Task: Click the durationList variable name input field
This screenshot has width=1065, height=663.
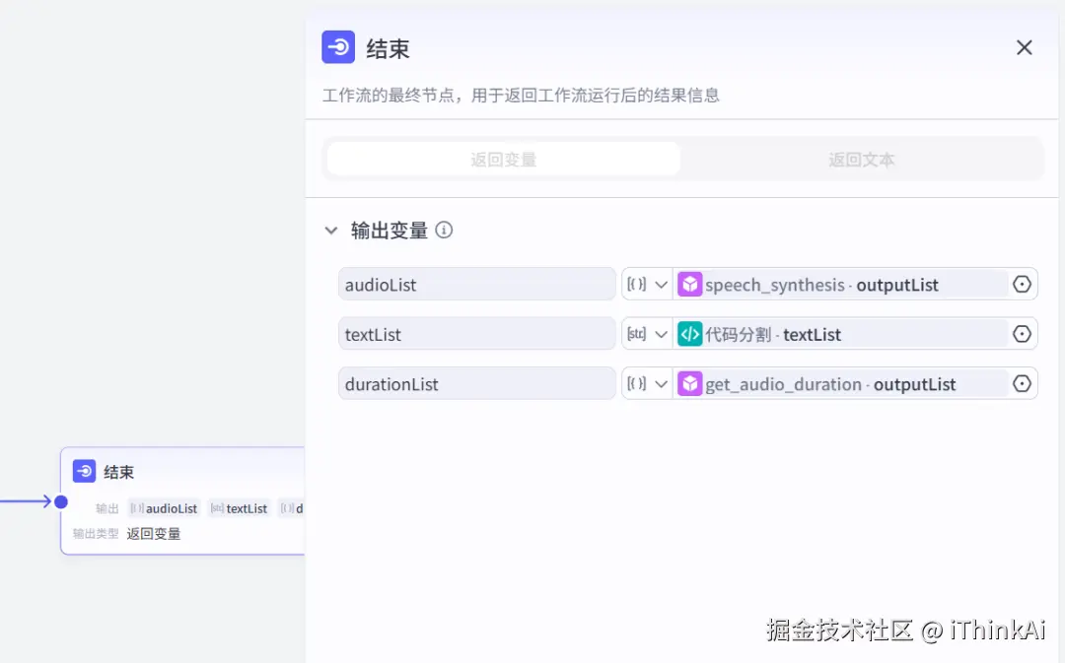Action: point(476,383)
